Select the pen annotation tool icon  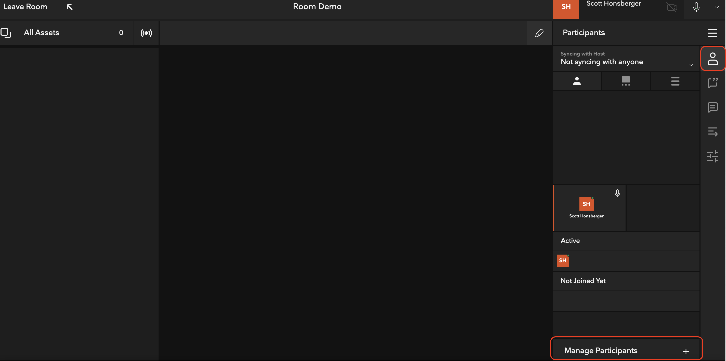pyautogui.click(x=539, y=33)
